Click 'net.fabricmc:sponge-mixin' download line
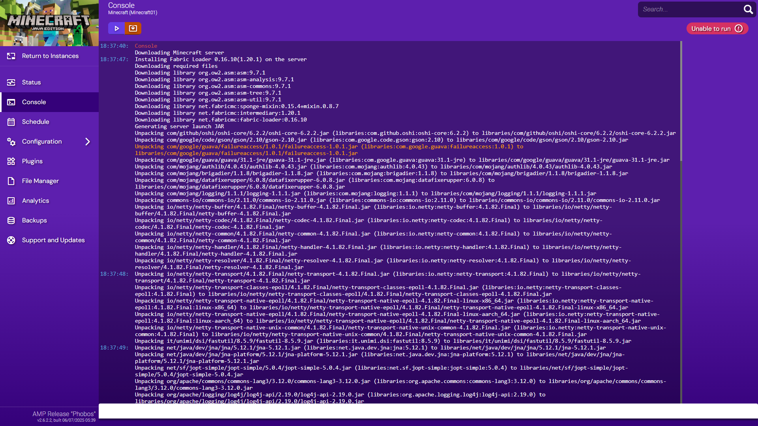Viewport: 758px width, 426px height. [236, 106]
